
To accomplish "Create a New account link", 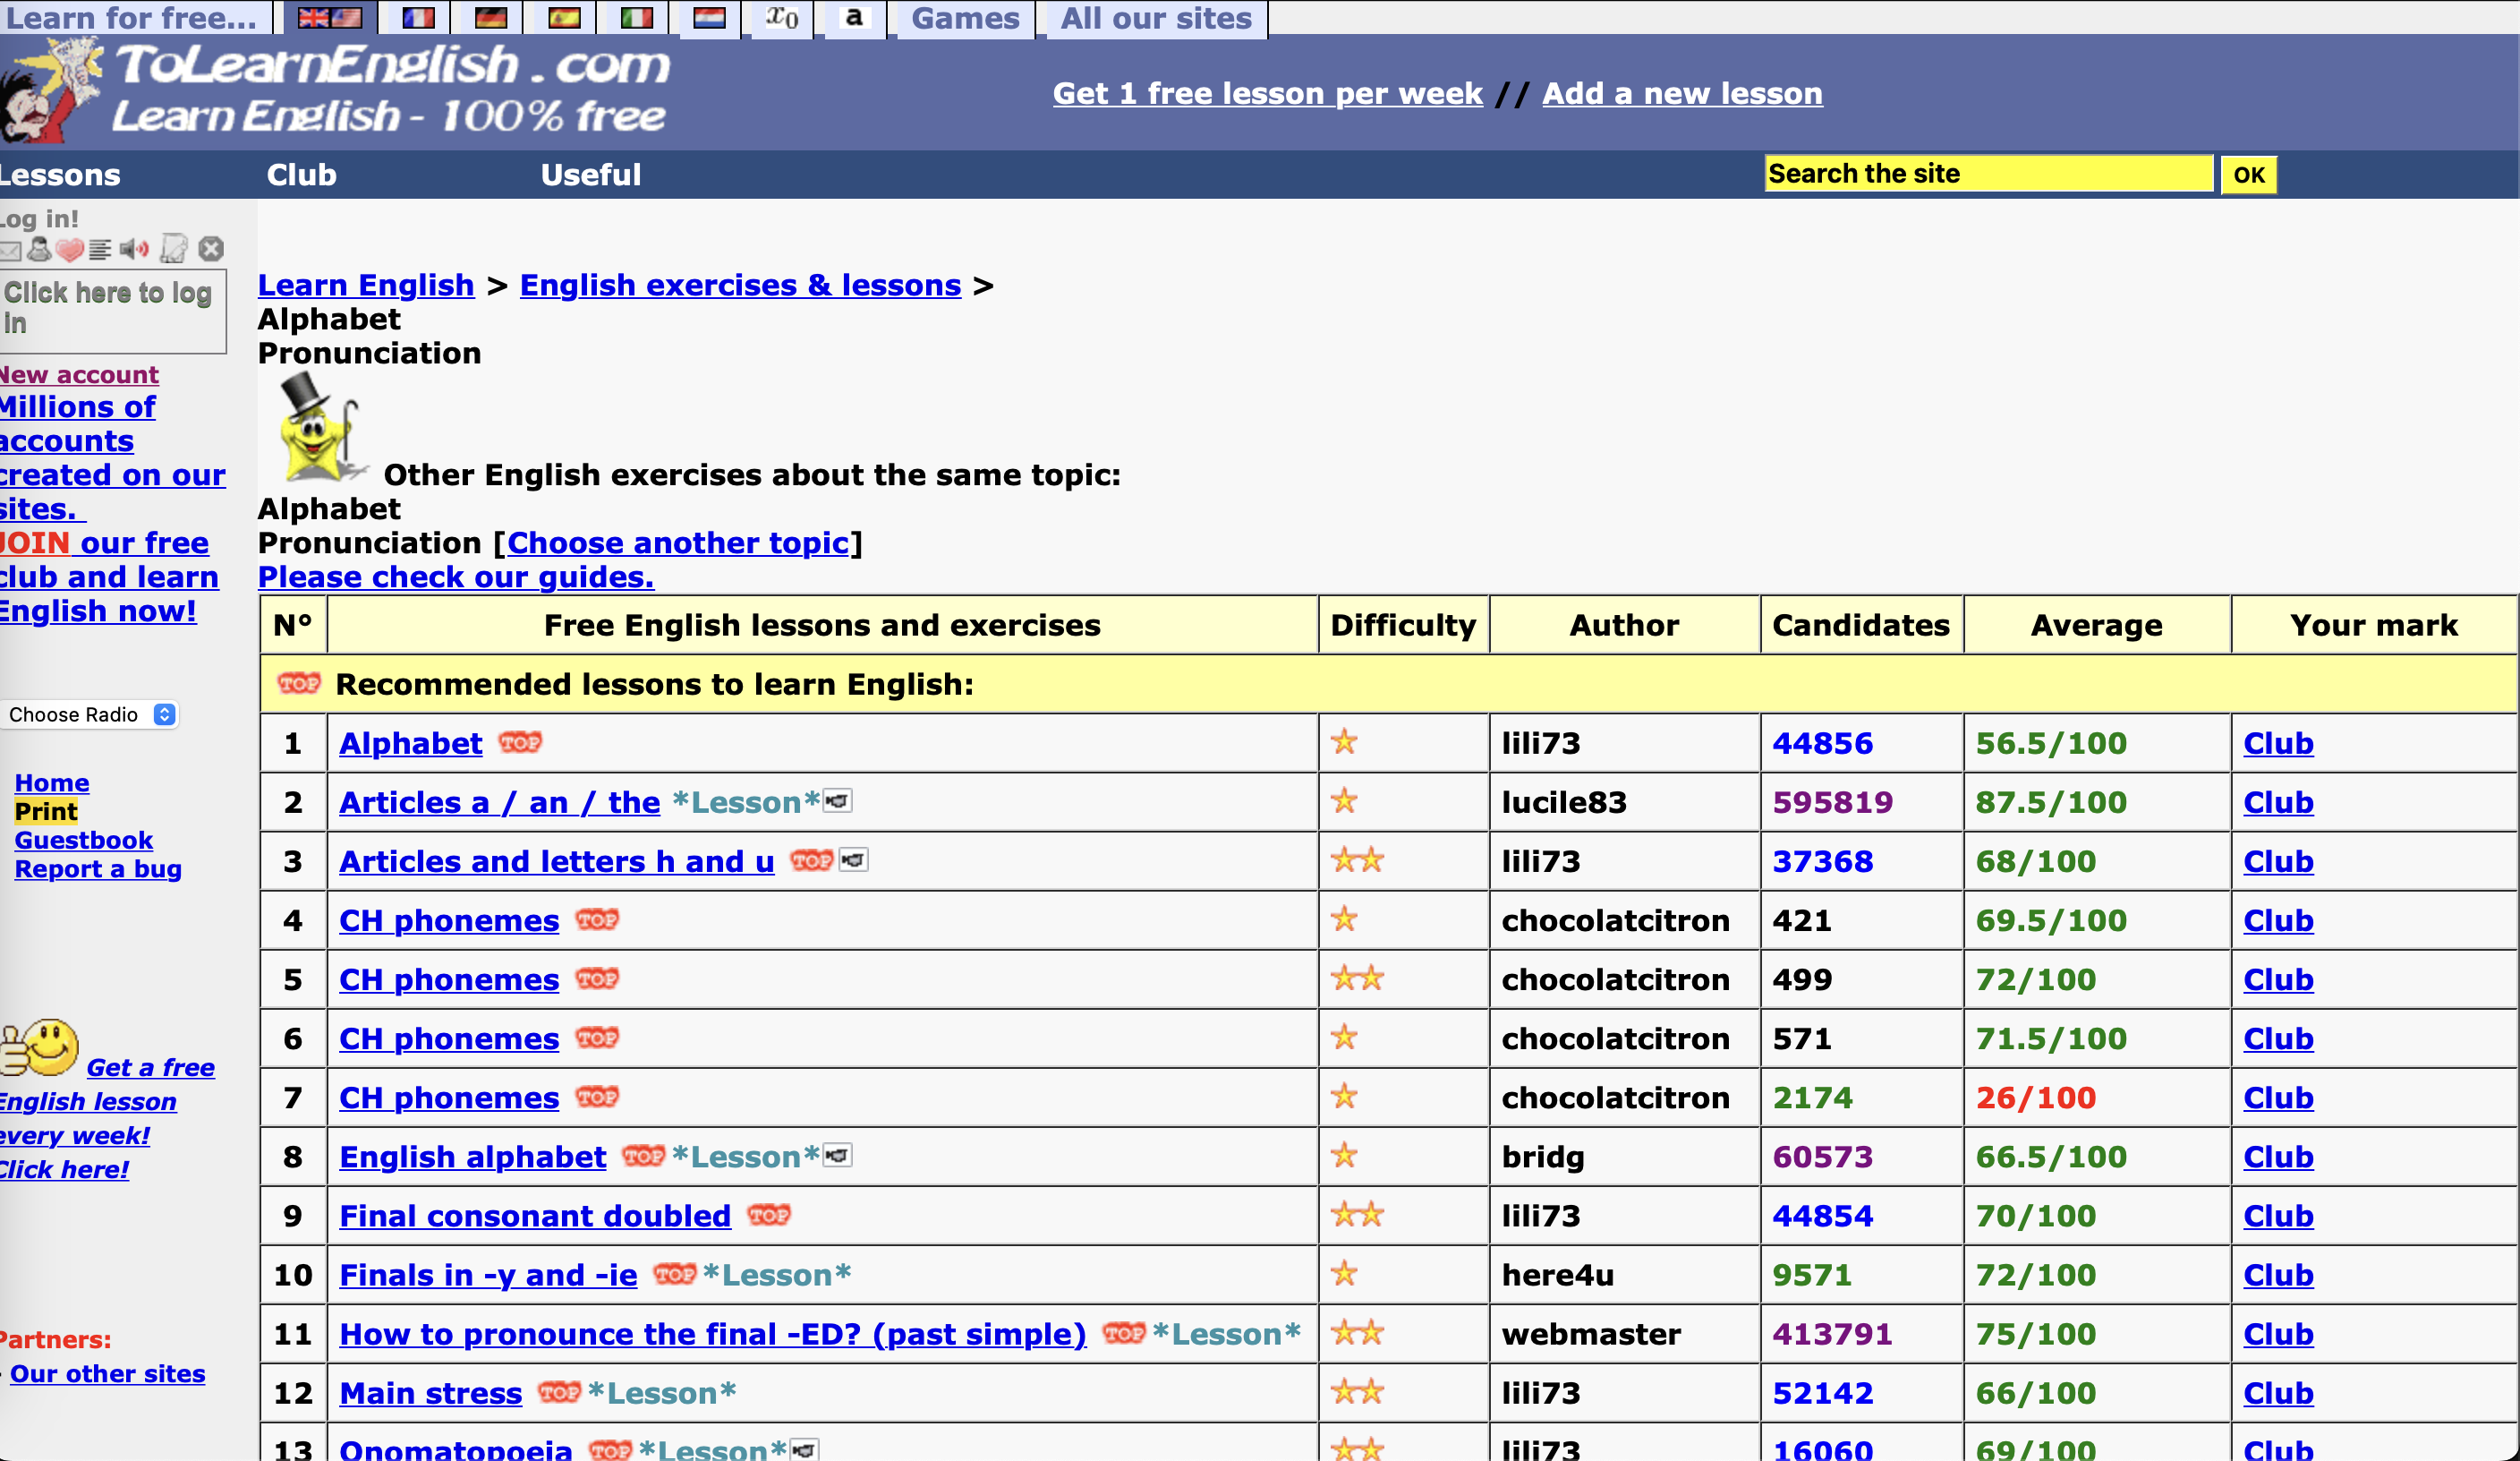I will [79, 374].
